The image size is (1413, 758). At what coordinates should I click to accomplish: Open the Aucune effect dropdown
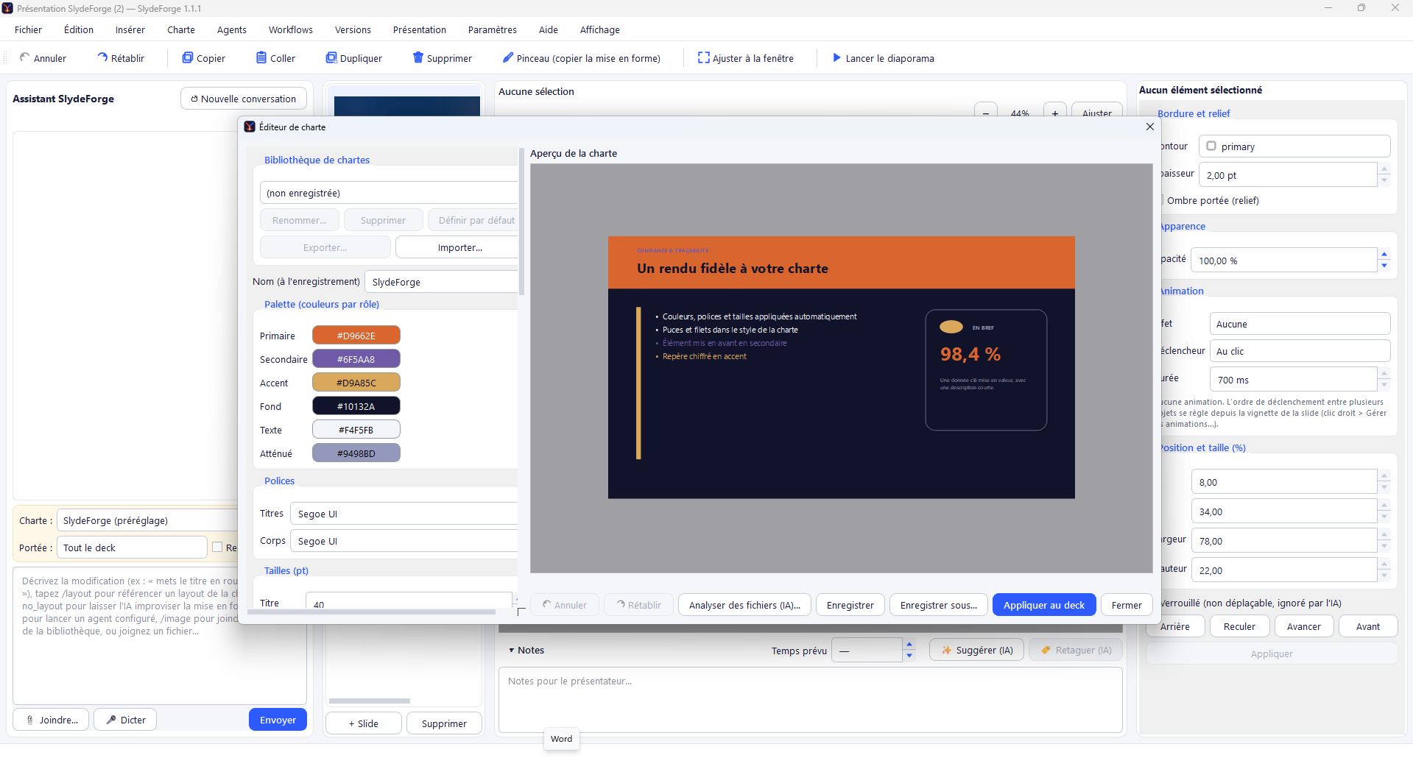1300,324
